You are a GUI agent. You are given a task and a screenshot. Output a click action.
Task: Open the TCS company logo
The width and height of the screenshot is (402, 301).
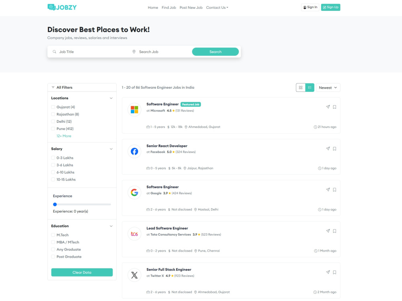click(x=134, y=234)
